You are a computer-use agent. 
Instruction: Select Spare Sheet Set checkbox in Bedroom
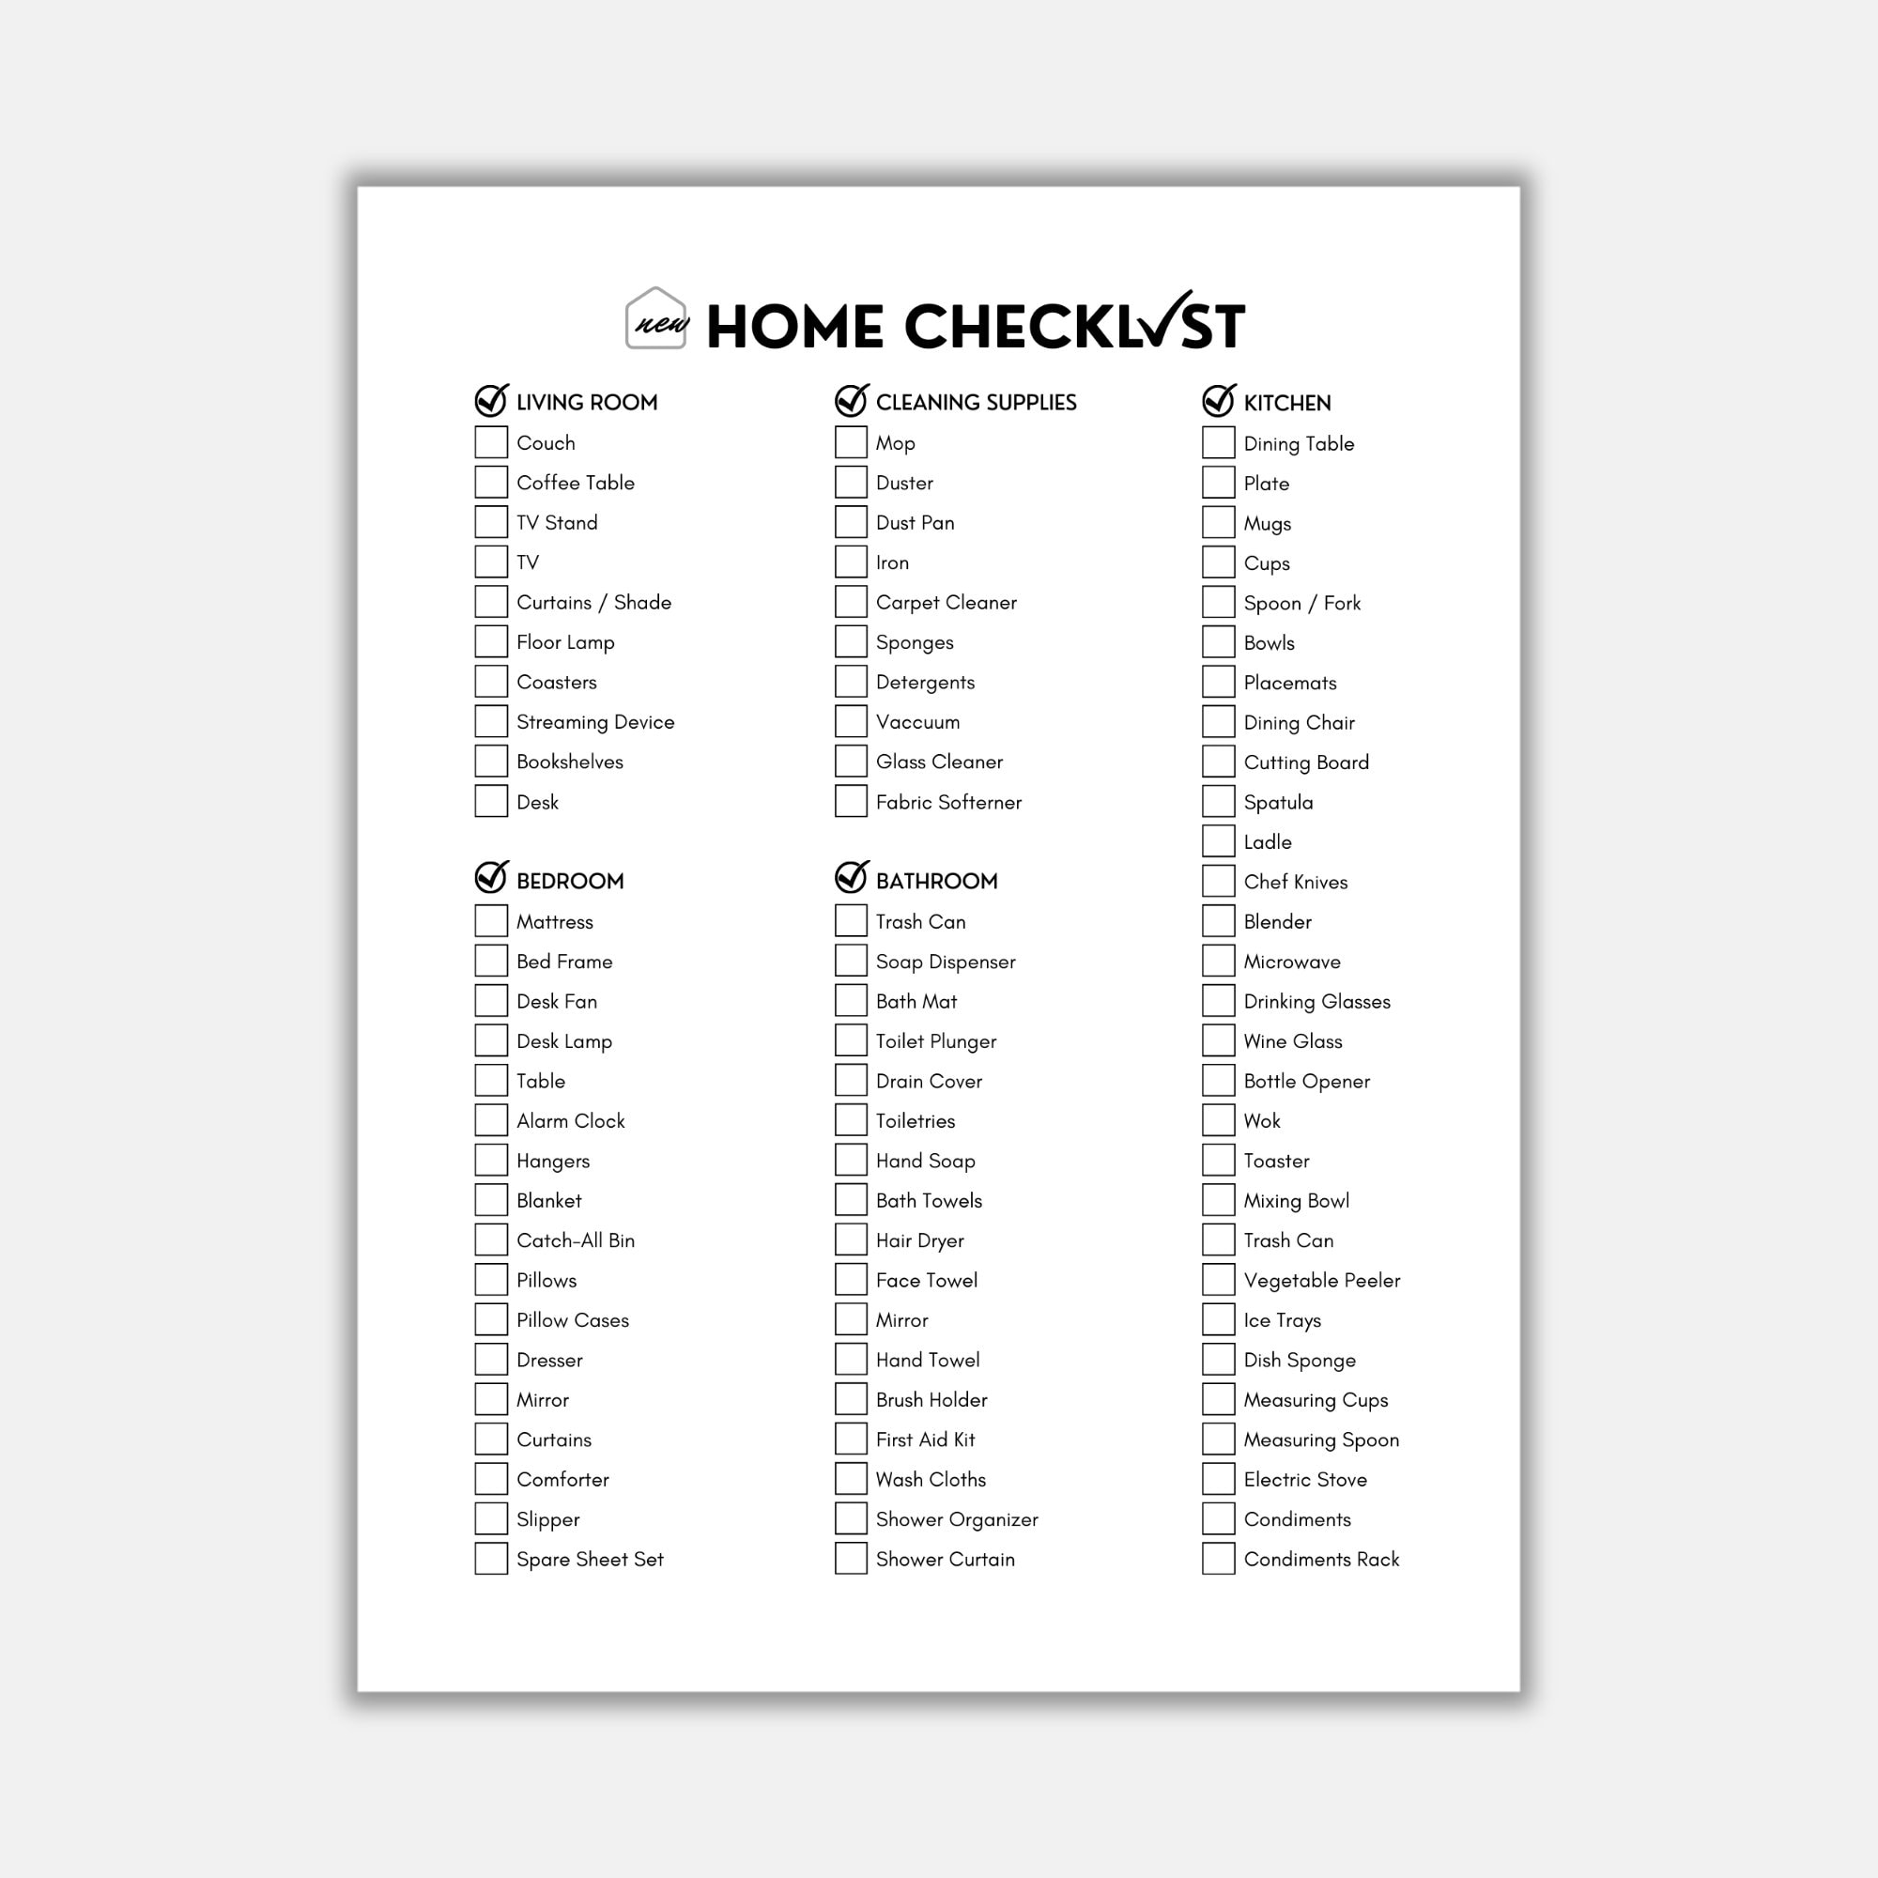[492, 1557]
